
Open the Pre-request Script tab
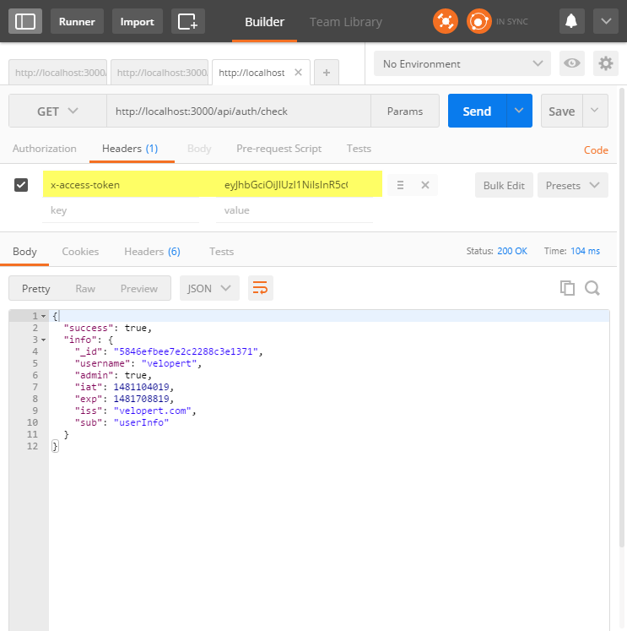(x=278, y=149)
